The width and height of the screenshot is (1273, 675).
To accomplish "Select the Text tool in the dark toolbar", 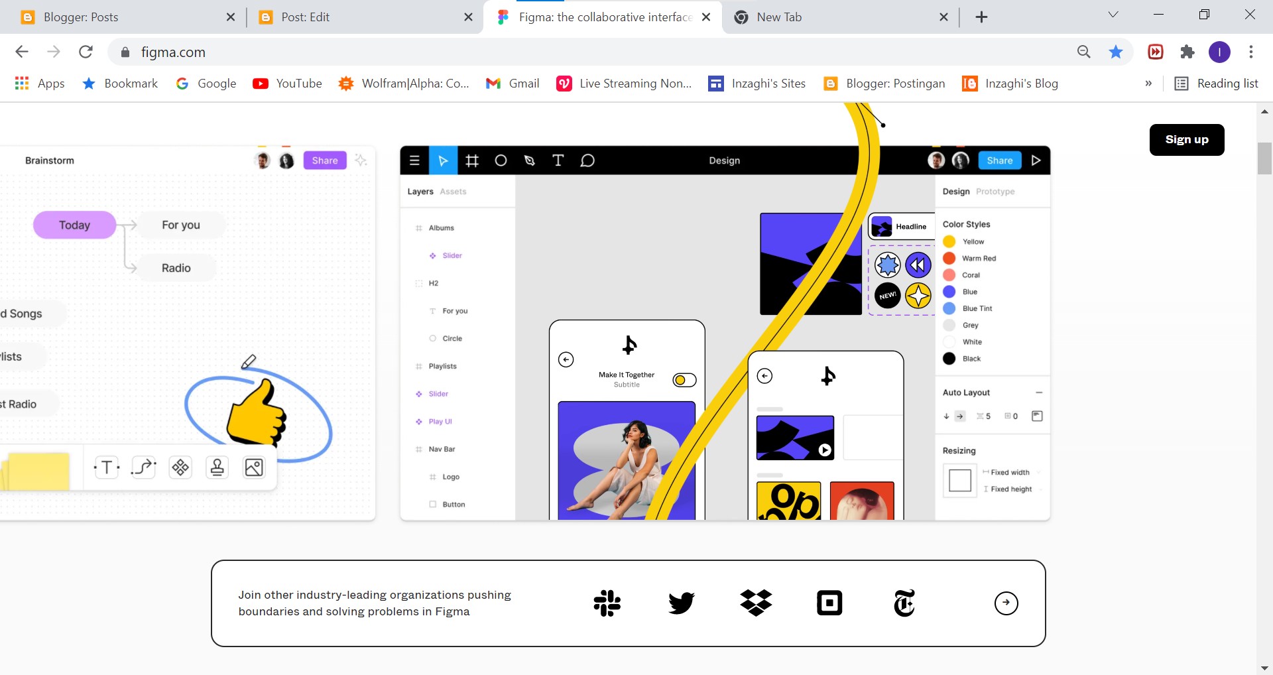I will [558, 160].
